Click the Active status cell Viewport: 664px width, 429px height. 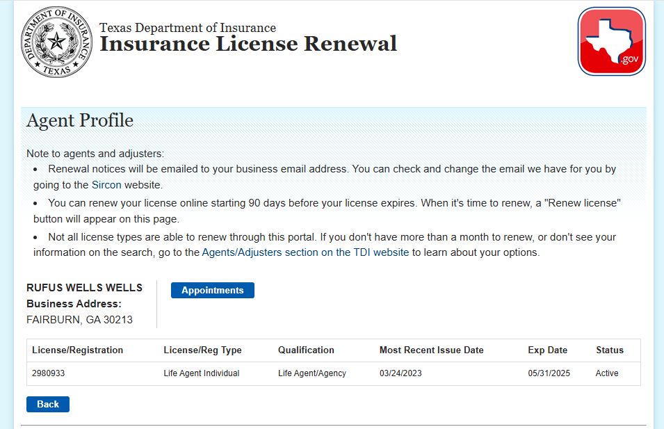606,373
